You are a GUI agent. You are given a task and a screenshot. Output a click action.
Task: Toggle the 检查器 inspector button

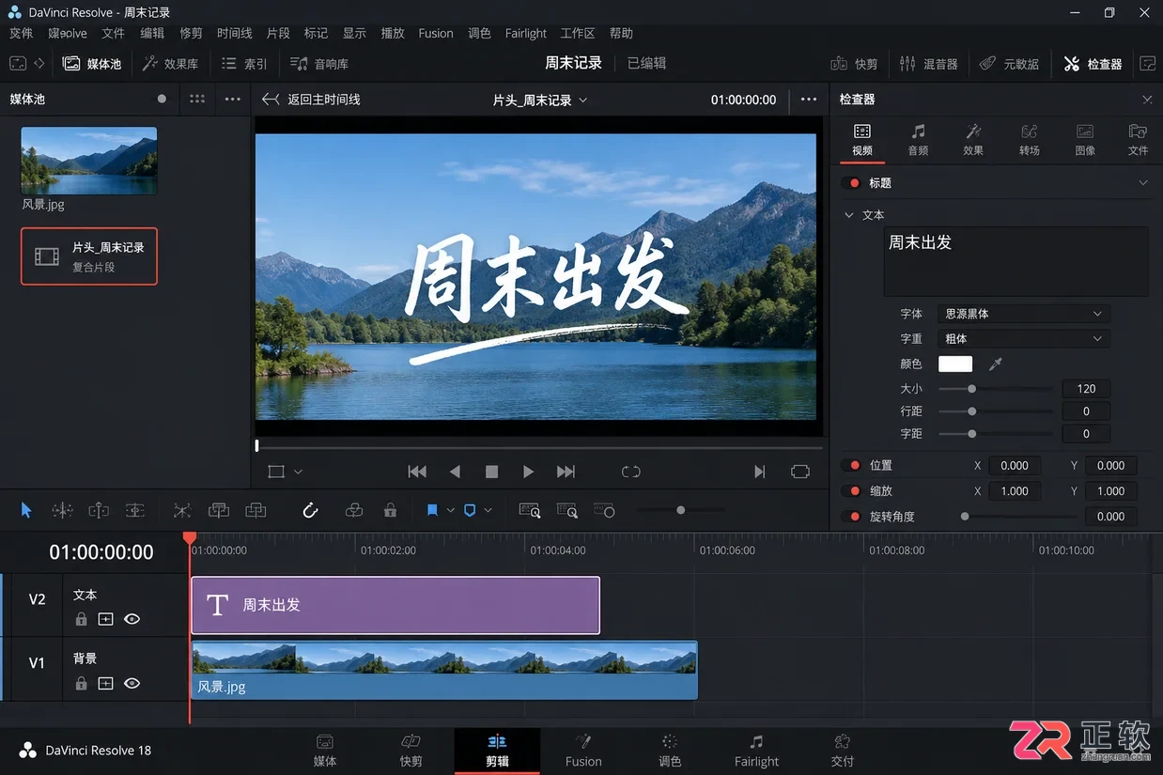1093,64
